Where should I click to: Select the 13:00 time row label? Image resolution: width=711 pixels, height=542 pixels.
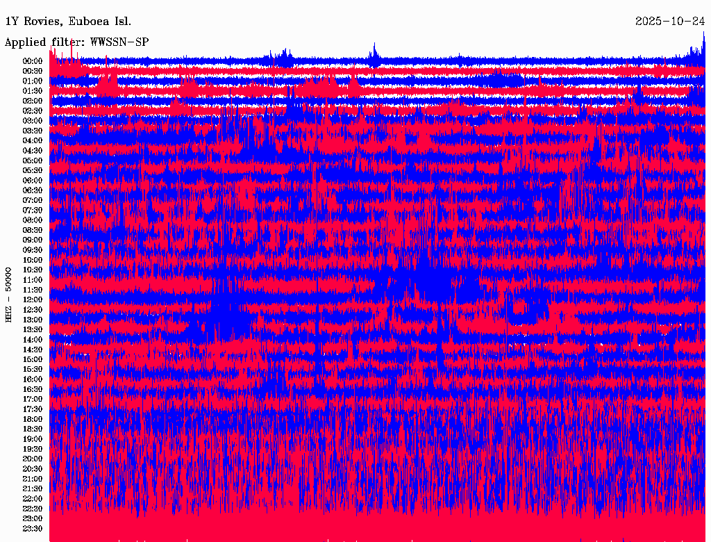coord(33,320)
